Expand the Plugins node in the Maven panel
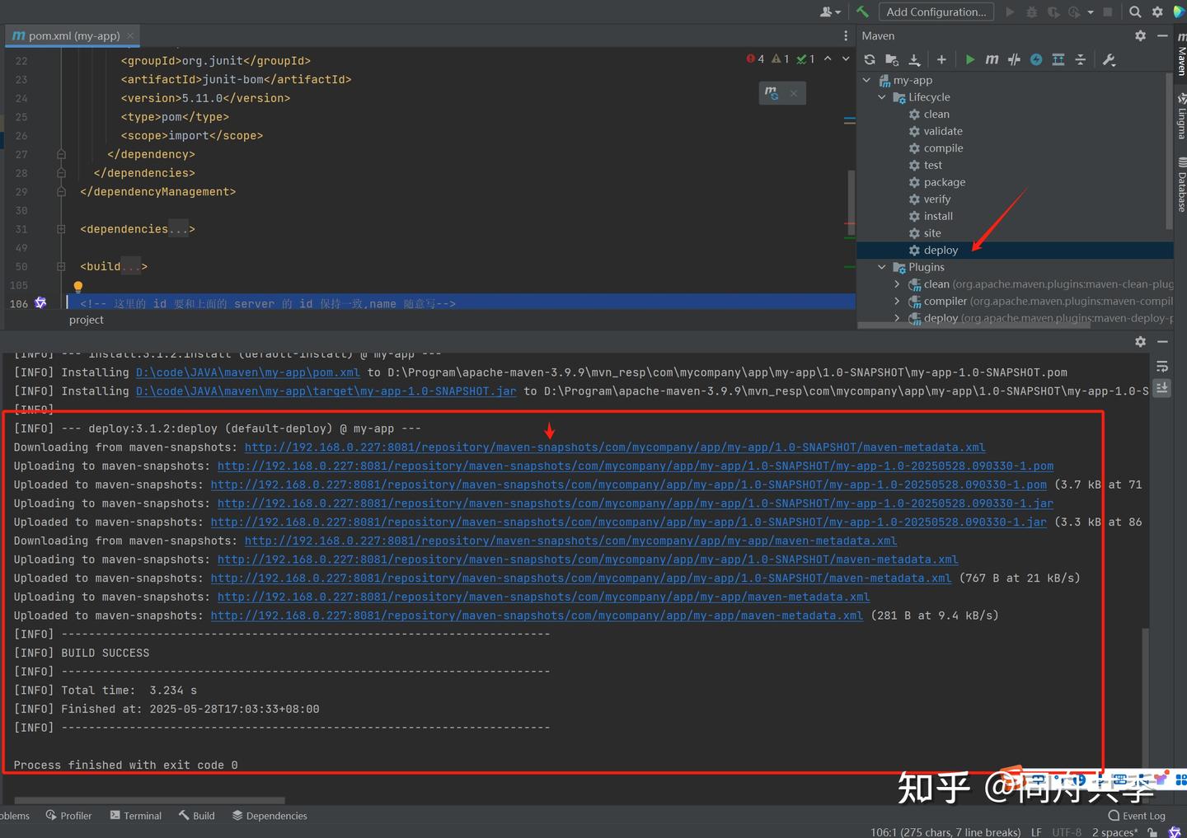This screenshot has width=1187, height=838. coord(881,267)
